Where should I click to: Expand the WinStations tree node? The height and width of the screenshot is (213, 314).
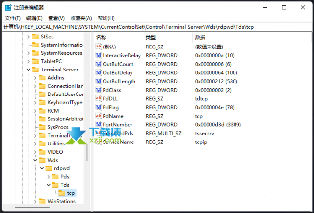pos(35,201)
